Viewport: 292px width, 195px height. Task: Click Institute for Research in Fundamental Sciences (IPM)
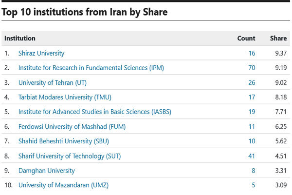(91, 68)
